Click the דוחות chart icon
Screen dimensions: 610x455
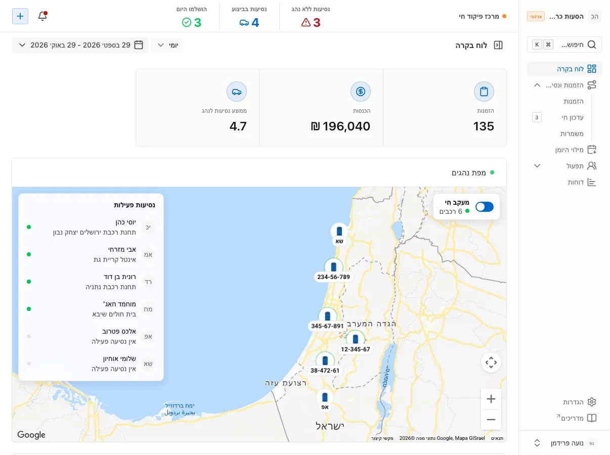591,182
